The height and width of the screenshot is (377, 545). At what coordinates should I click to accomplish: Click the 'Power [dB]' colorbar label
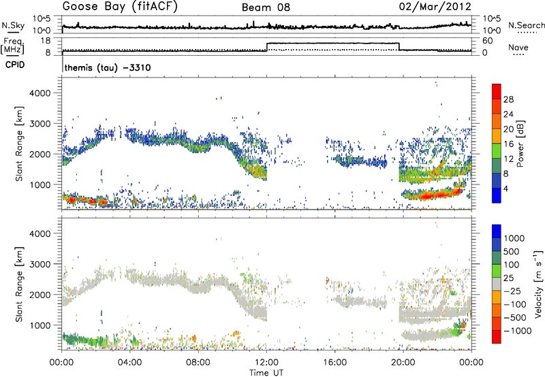pos(520,144)
